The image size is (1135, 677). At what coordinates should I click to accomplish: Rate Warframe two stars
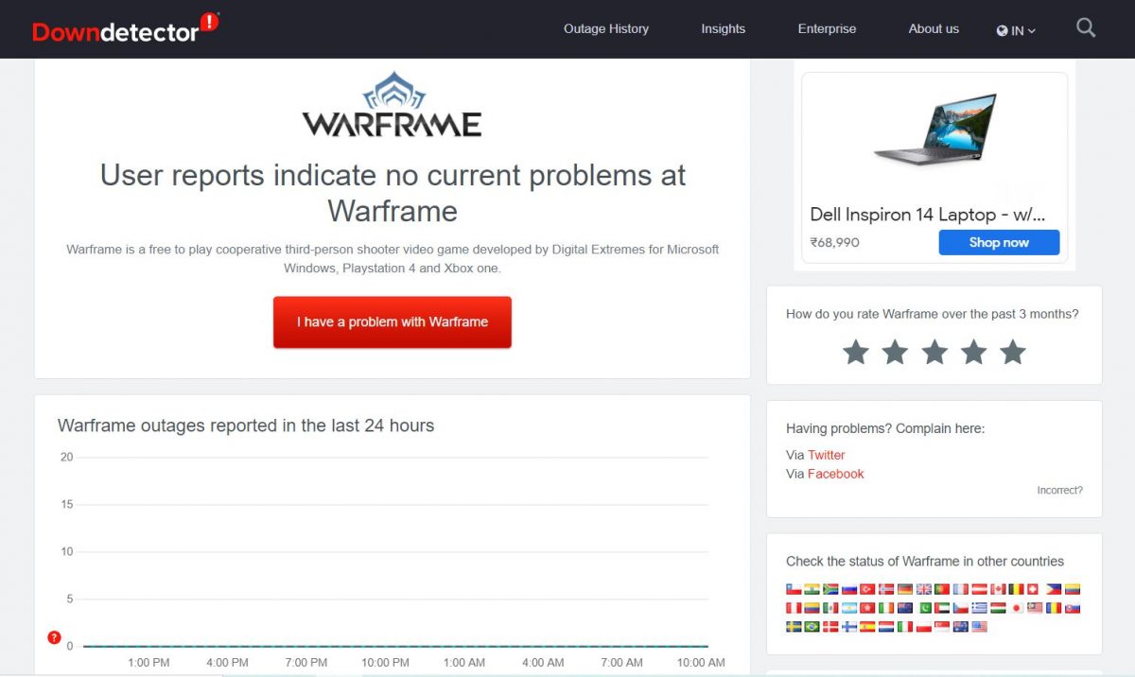895,353
